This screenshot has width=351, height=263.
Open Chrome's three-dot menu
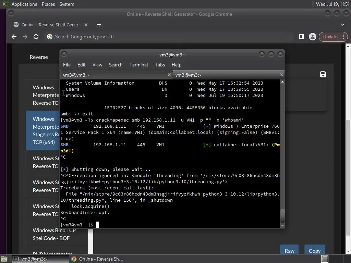343,37
